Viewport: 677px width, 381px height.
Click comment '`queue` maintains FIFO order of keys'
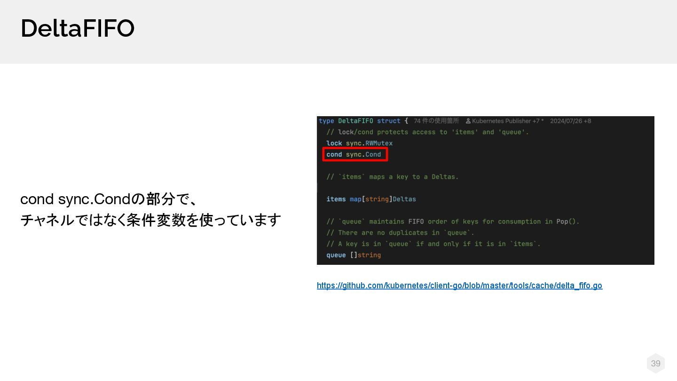coord(453,222)
